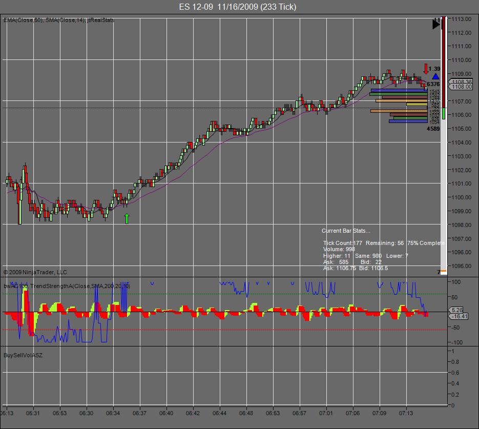Click the bwAC100 TrendStrengthA panel label
Viewport: 479px width, 429px height.
[67, 286]
